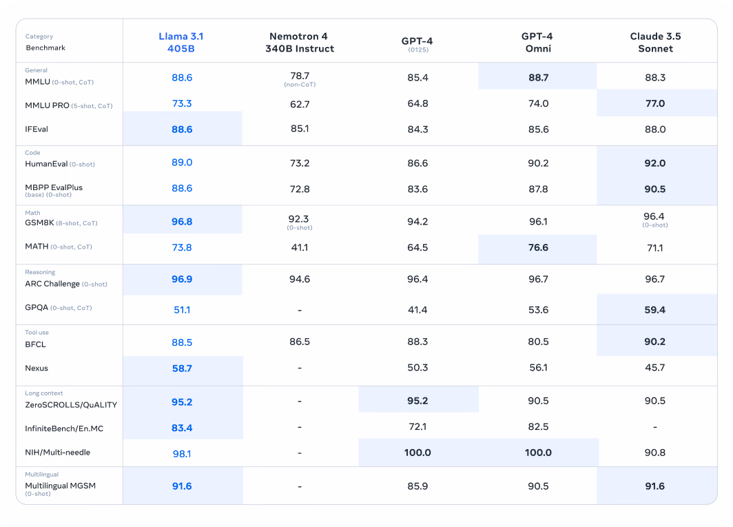Click the GSM8K score 96.8
Viewport: 733px width, 527px height.
coord(182,222)
